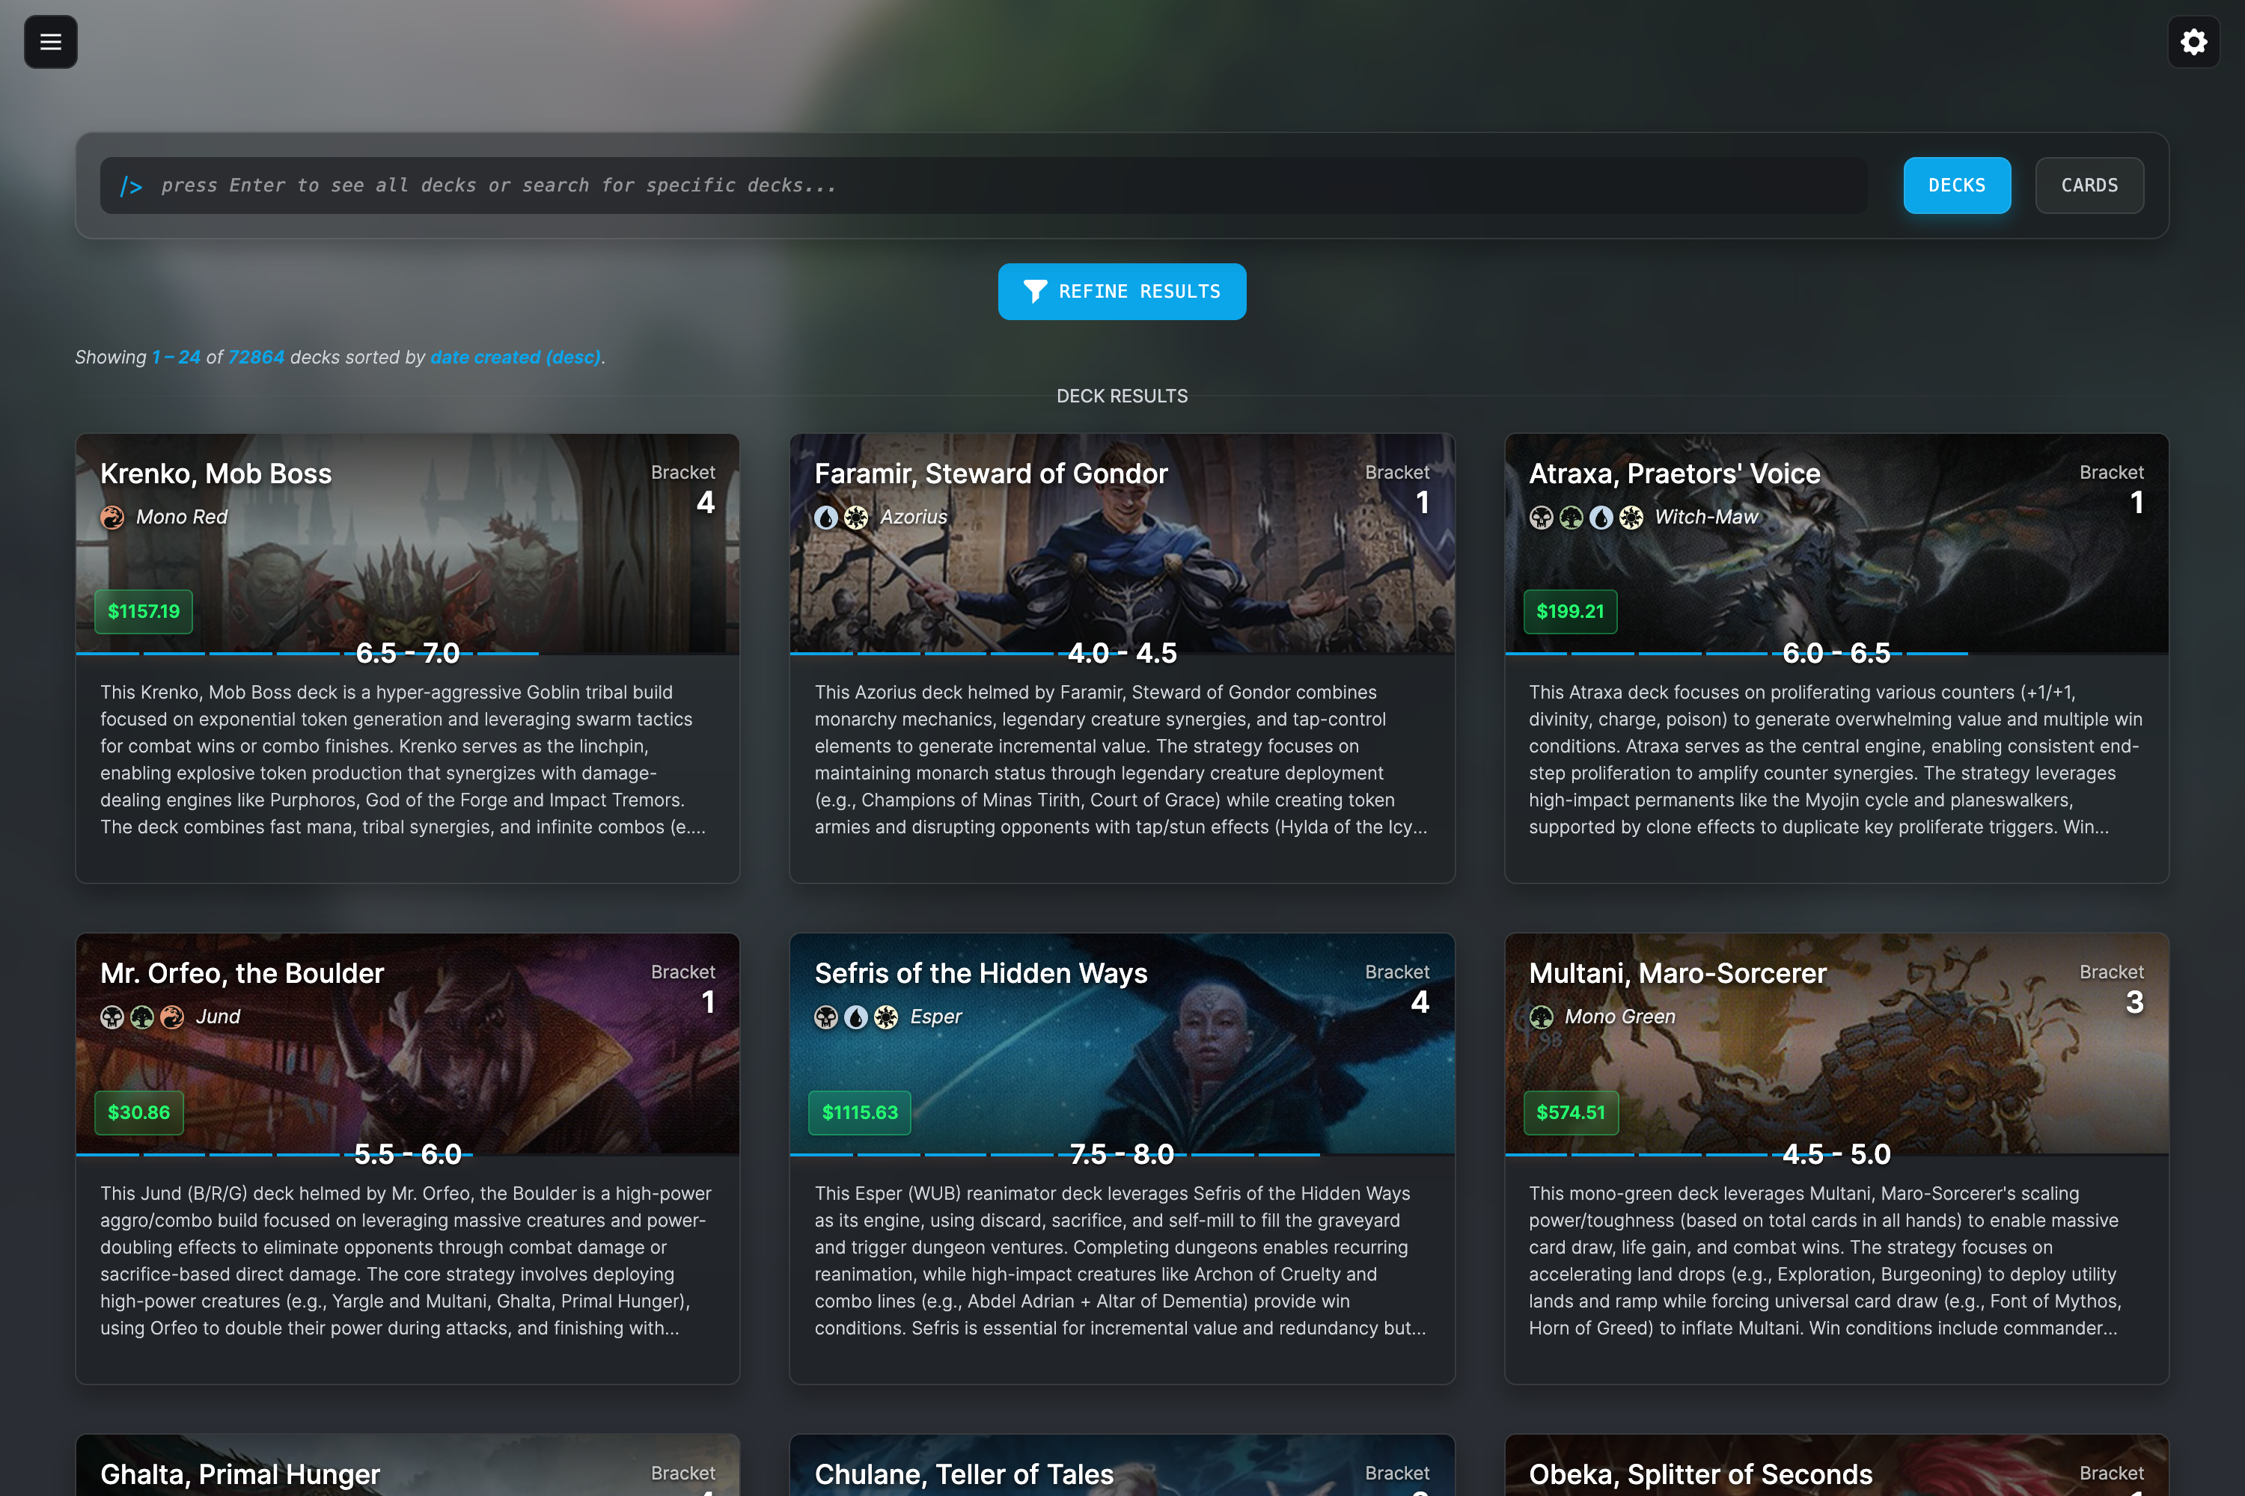Click the blue mana icon on Atraxa deck
2245x1496 pixels.
pyautogui.click(x=1601, y=517)
